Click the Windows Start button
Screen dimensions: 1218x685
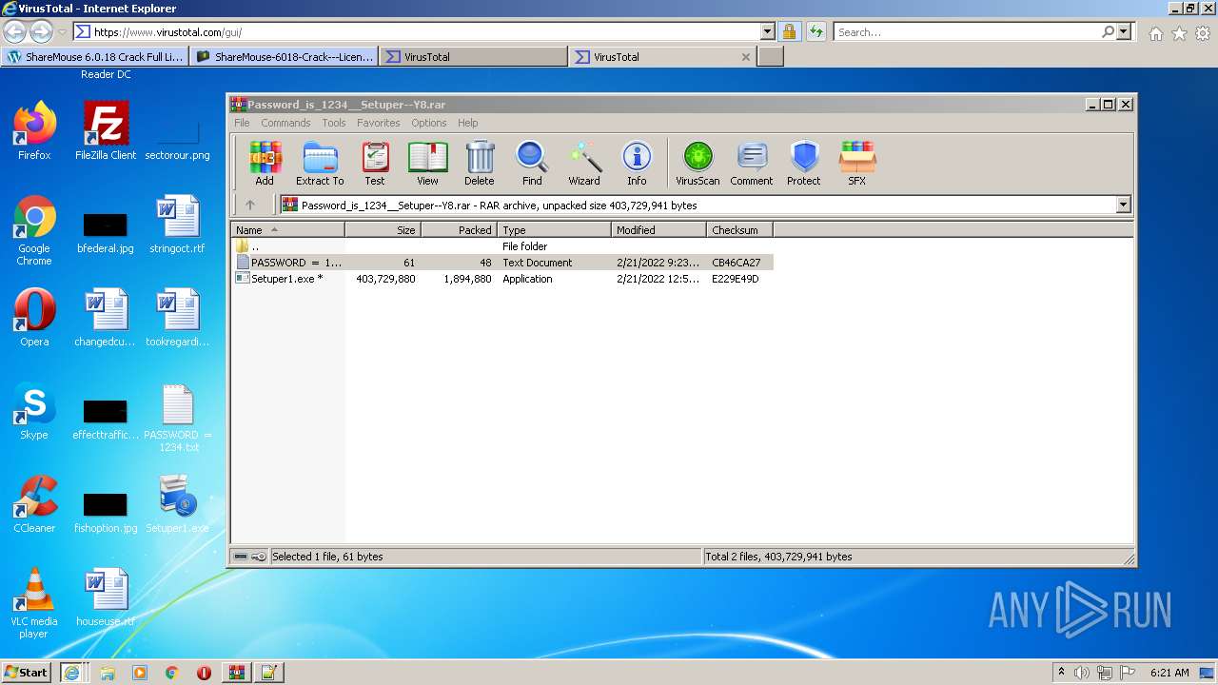[27, 673]
